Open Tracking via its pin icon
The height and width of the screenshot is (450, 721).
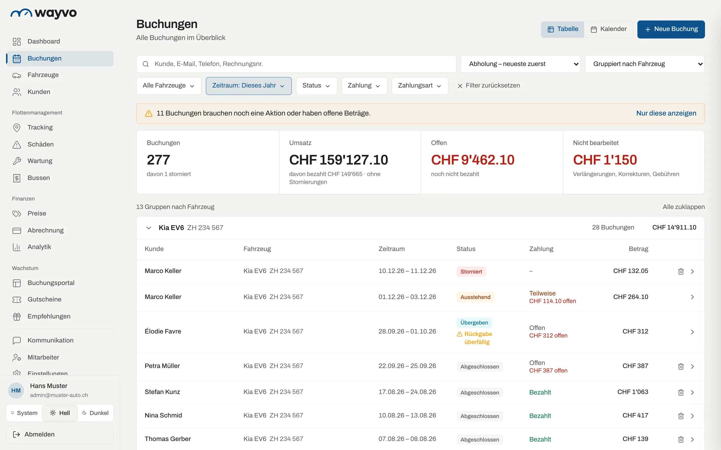17,127
